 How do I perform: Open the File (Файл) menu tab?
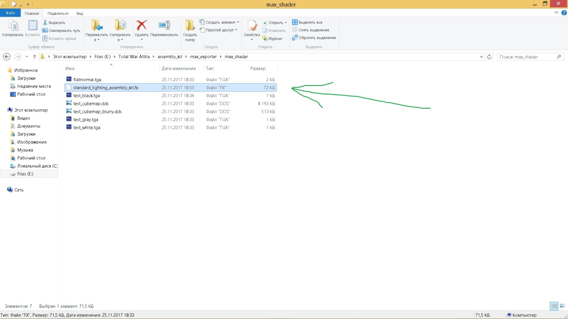click(x=10, y=13)
